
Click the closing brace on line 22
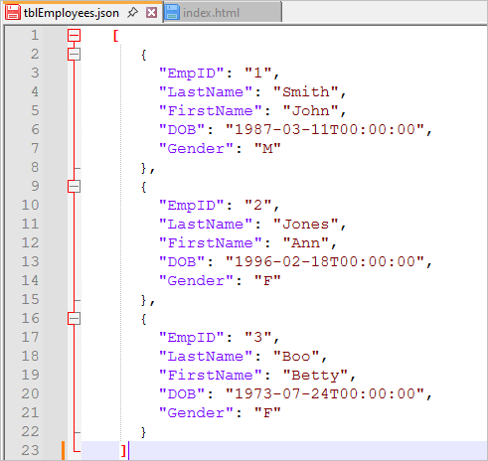(x=143, y=432)
